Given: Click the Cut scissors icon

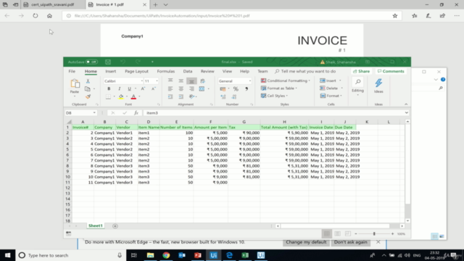Looking at the screenshot, I should point(88,81).
